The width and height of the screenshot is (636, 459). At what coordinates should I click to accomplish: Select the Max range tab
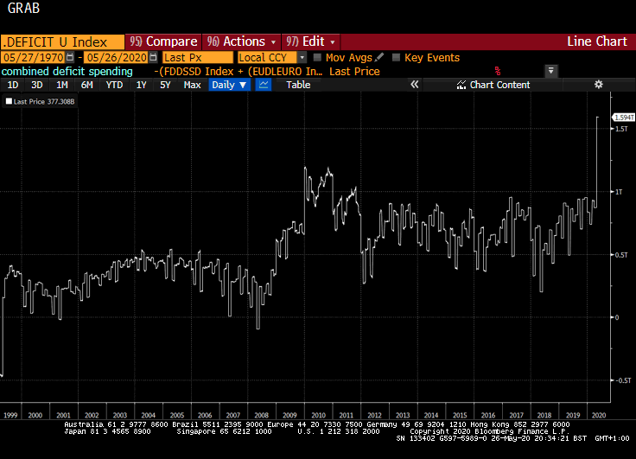pos(192,85)
